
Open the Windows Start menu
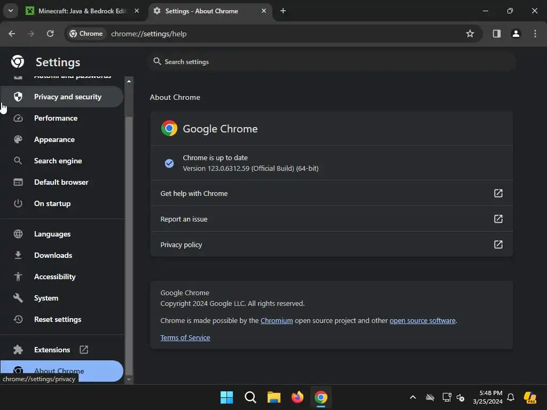pos(226,397)
